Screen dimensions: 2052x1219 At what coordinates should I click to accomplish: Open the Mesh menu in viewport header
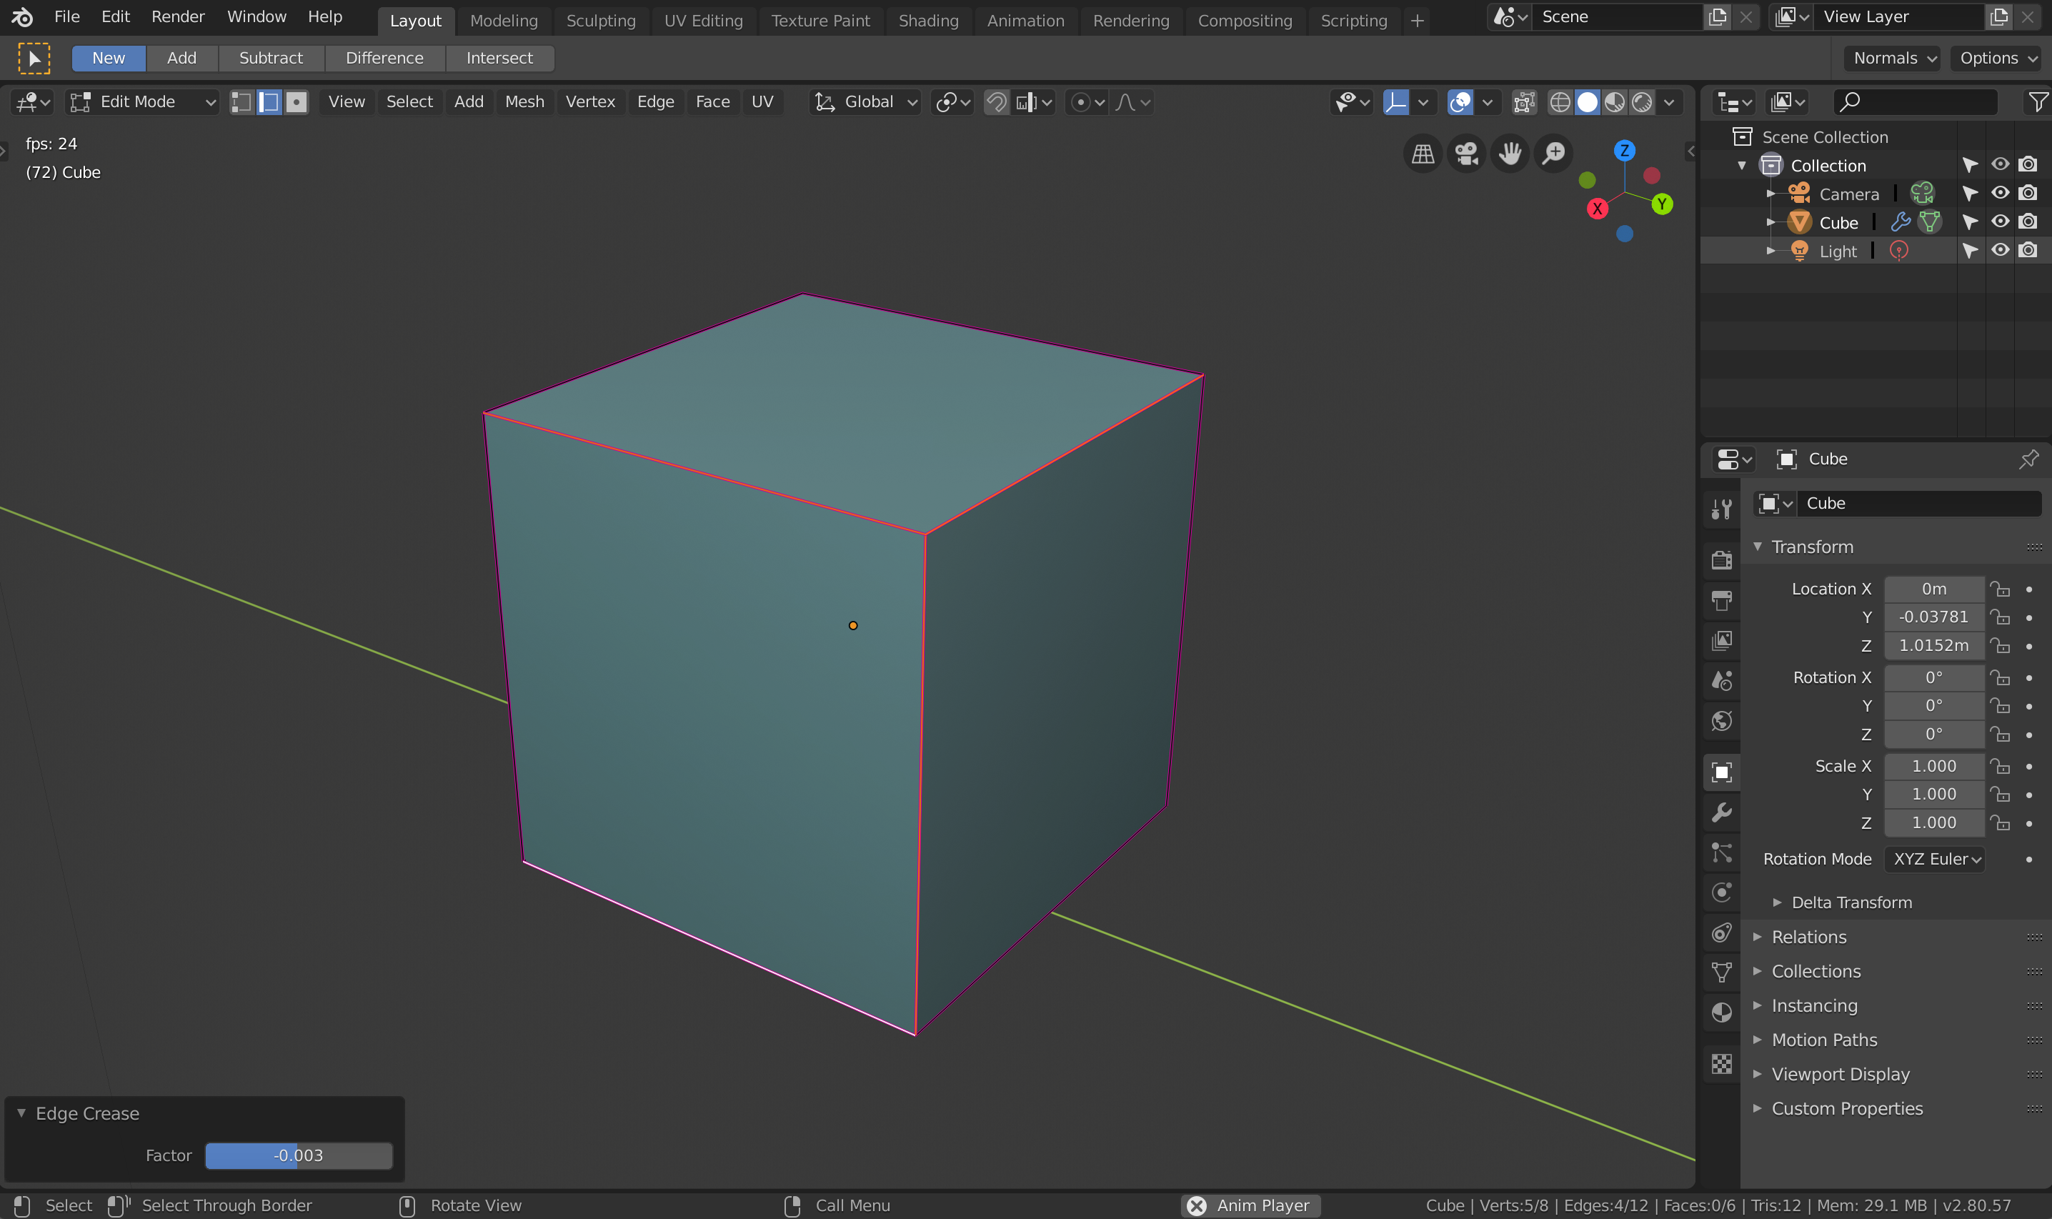524,102
